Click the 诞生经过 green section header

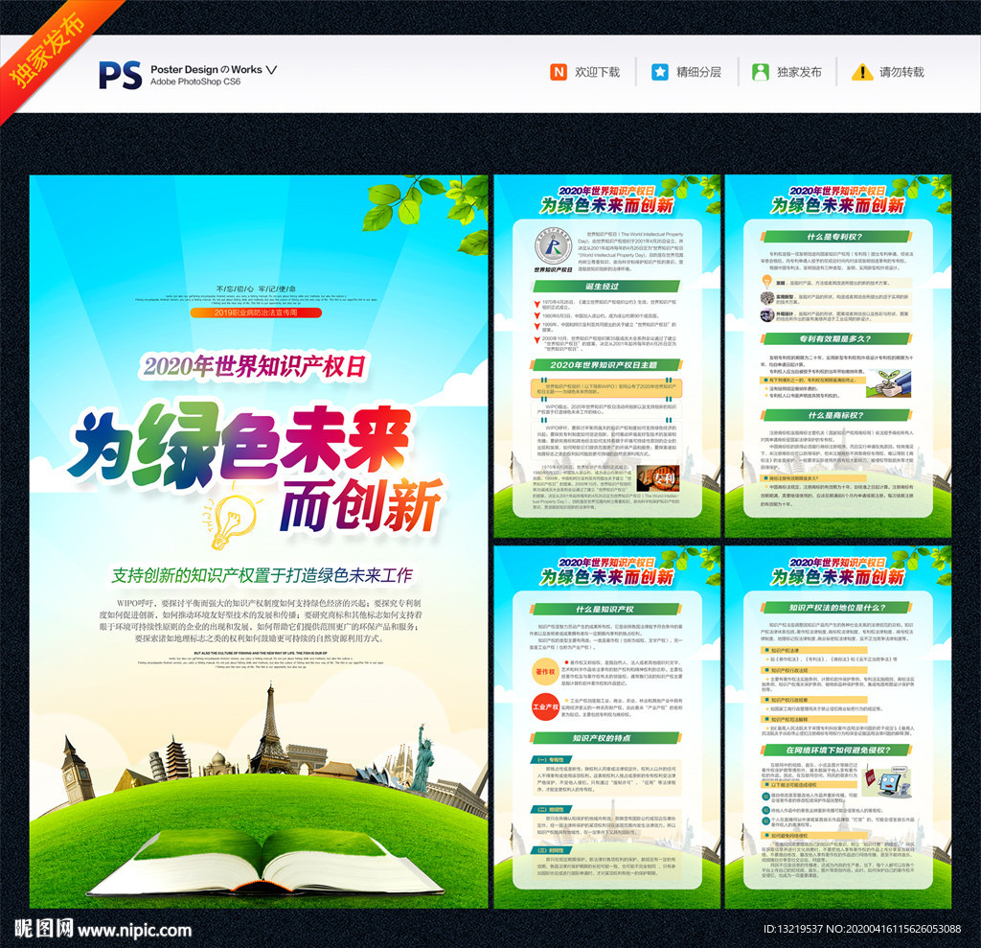[x=605, y=287]
